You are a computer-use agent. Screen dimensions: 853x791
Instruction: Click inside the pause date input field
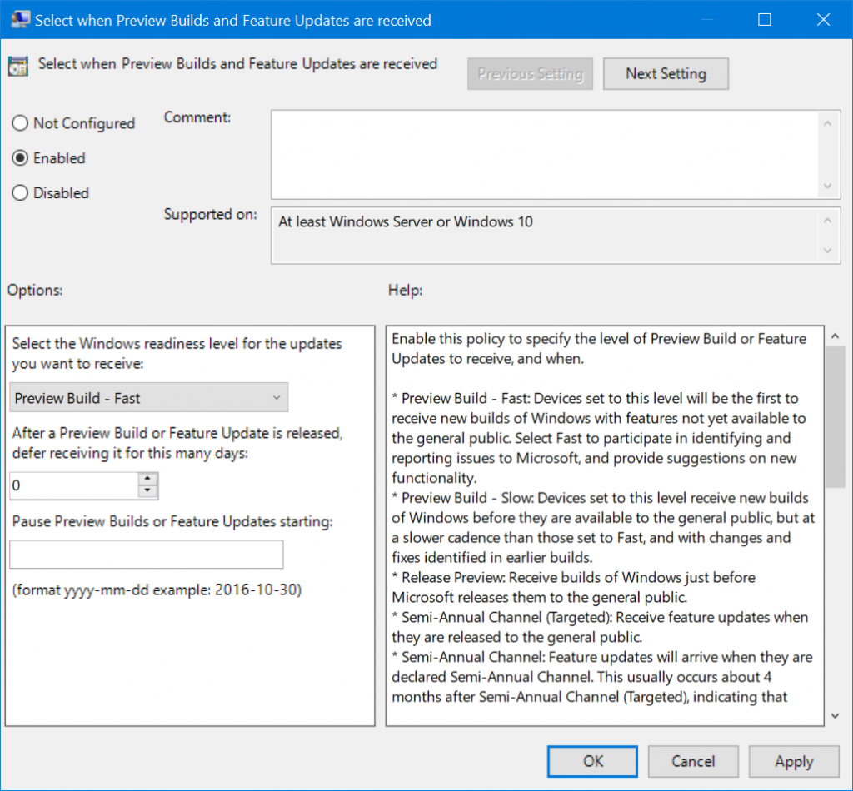pos(146,554)
